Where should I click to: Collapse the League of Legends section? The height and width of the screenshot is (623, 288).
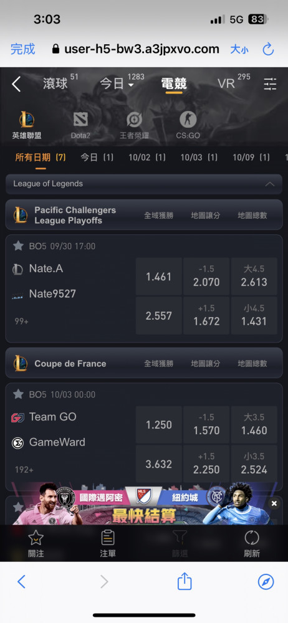270,184
